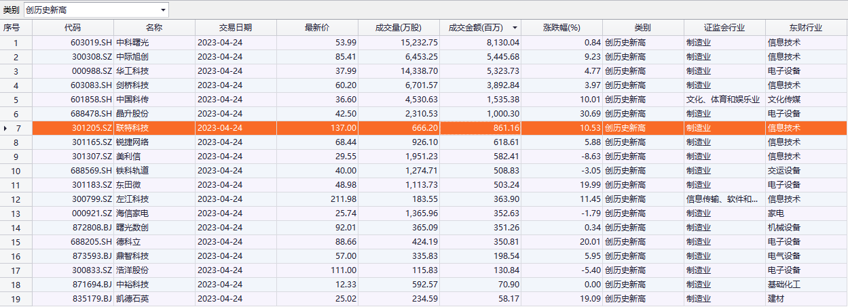
Task: Click the 证监会行业 column header
Action: click(724, 28)
